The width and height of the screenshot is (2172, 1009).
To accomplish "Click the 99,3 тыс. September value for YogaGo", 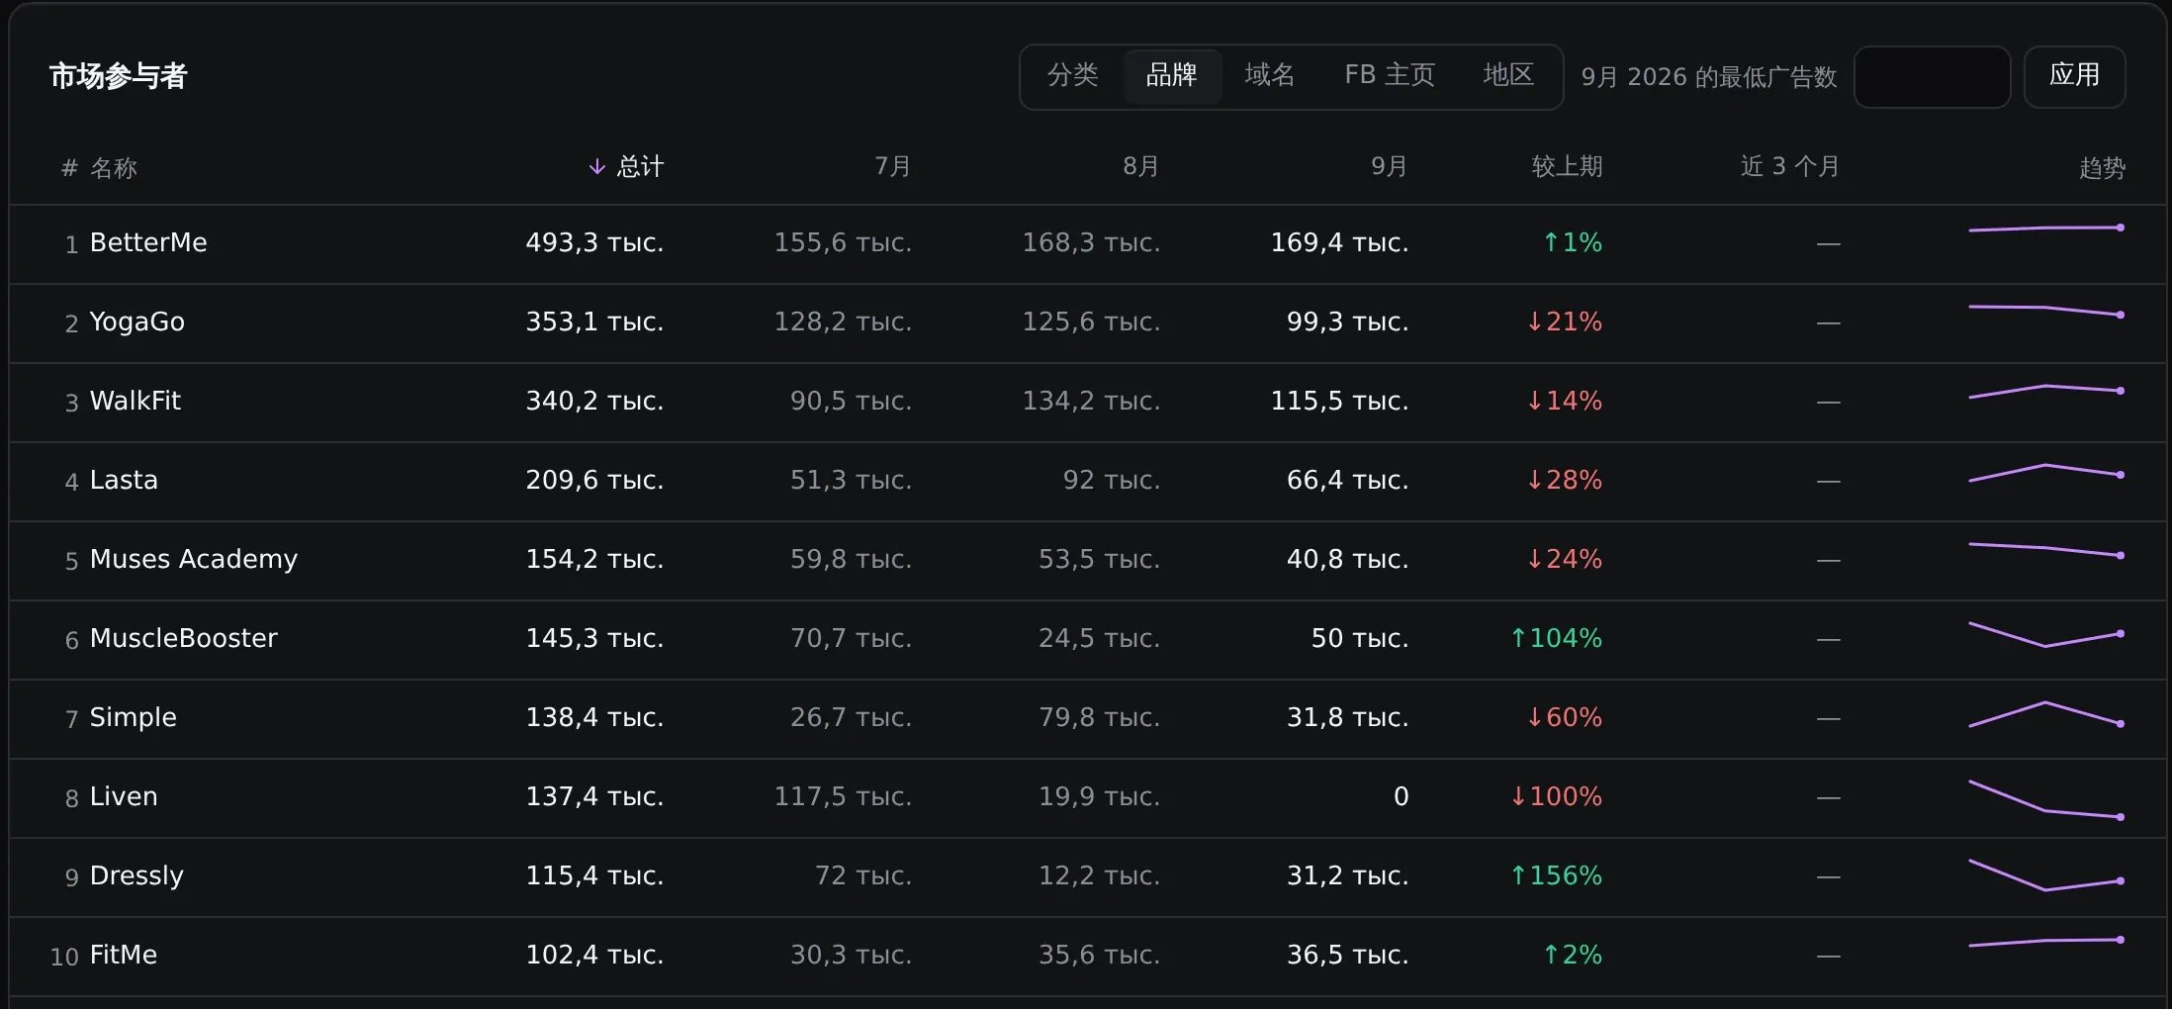I will pos(1348,321).
